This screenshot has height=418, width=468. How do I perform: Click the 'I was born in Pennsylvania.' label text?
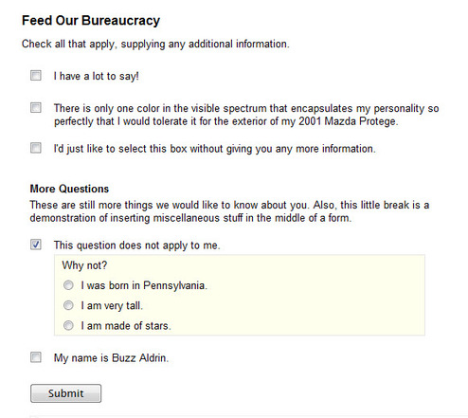point(144,285)
